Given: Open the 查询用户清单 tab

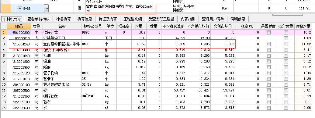Looking at the screenshot, I should tap(213, 19).
